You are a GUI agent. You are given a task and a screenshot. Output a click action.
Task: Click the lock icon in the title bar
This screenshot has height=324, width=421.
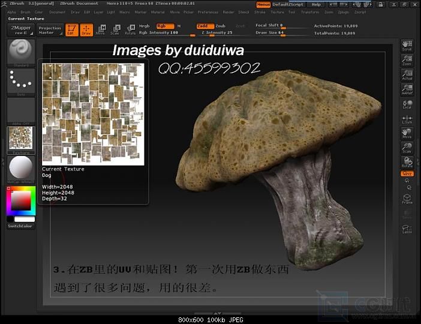(380, 5)
